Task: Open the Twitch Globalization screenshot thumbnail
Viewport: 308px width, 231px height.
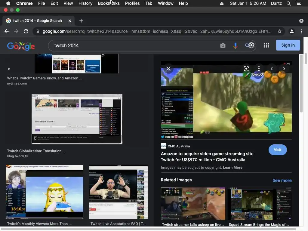Action: [77, 119]
